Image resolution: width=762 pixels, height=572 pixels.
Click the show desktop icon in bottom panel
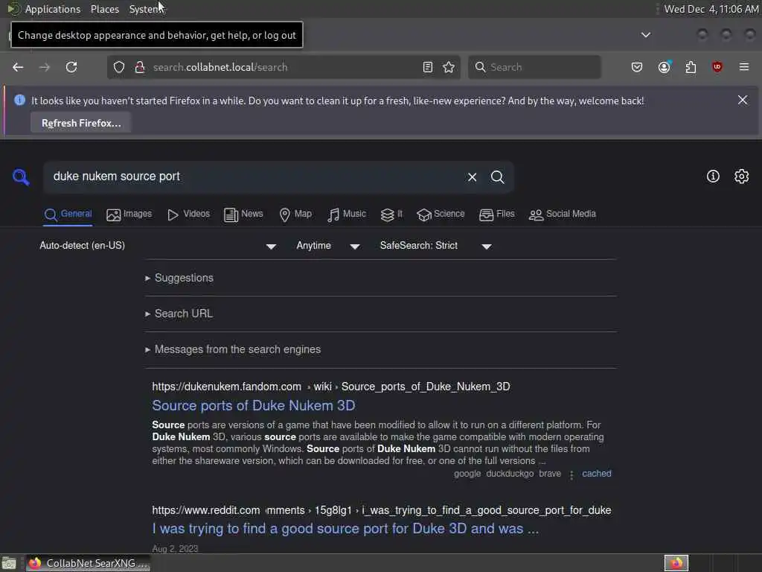9,563
